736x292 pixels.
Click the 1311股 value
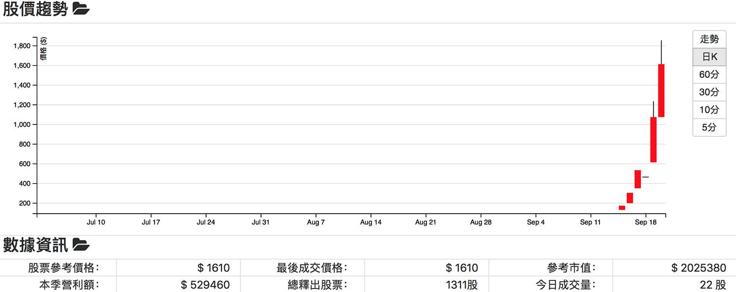[462, 285]
